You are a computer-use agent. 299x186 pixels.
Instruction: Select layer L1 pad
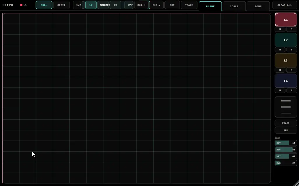286,20
